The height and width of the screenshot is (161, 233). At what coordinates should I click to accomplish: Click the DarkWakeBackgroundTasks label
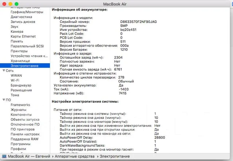click(x=83, y=146)
